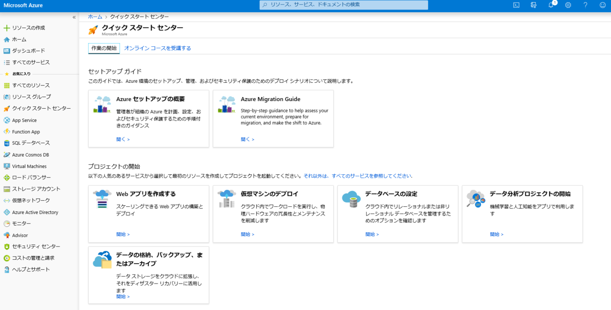611x310 pixels.
Task: Open notifications bell in top bar
Action: point(550,5)
